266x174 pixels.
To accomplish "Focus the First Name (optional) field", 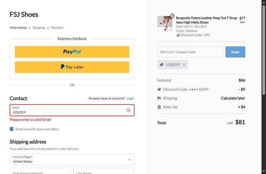I will tap(40, 171).
